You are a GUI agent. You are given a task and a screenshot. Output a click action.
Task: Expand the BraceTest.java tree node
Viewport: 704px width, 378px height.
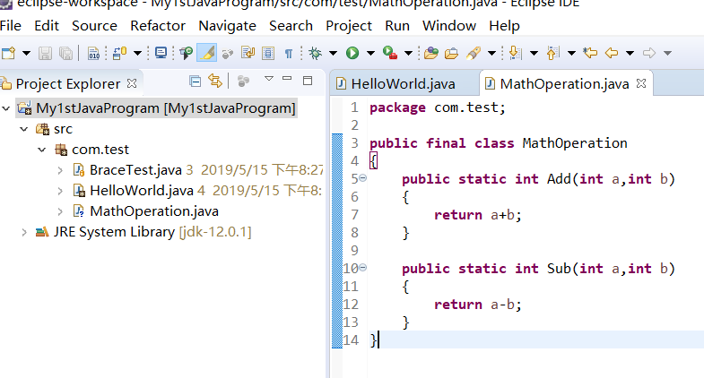pyautogui.click(x=60, y=170)
